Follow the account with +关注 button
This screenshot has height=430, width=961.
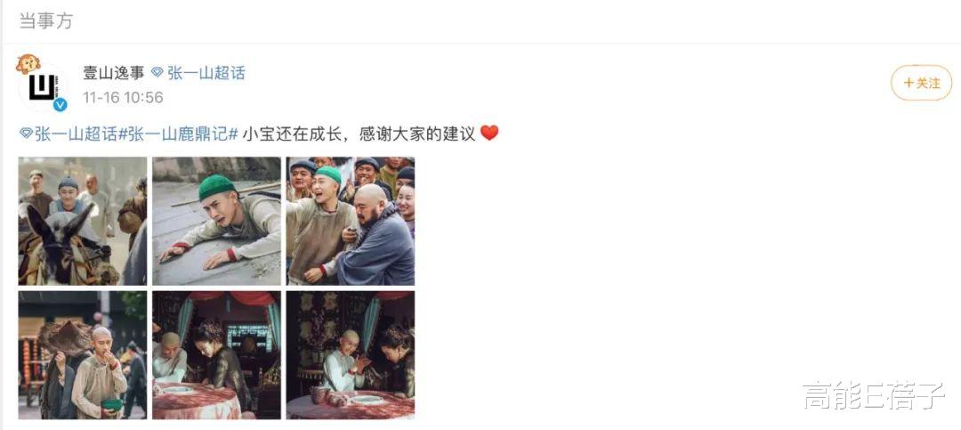pyautogui.click(x=921, y=83)
